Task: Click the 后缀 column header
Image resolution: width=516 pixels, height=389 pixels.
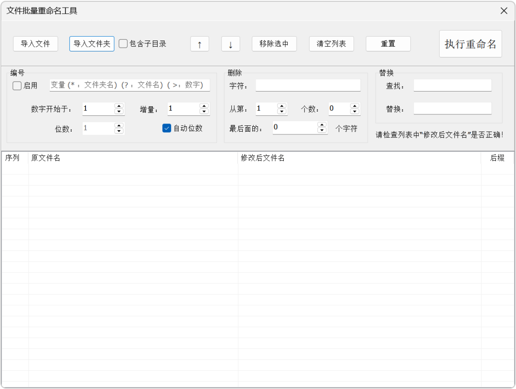Action: coord(497,158)
